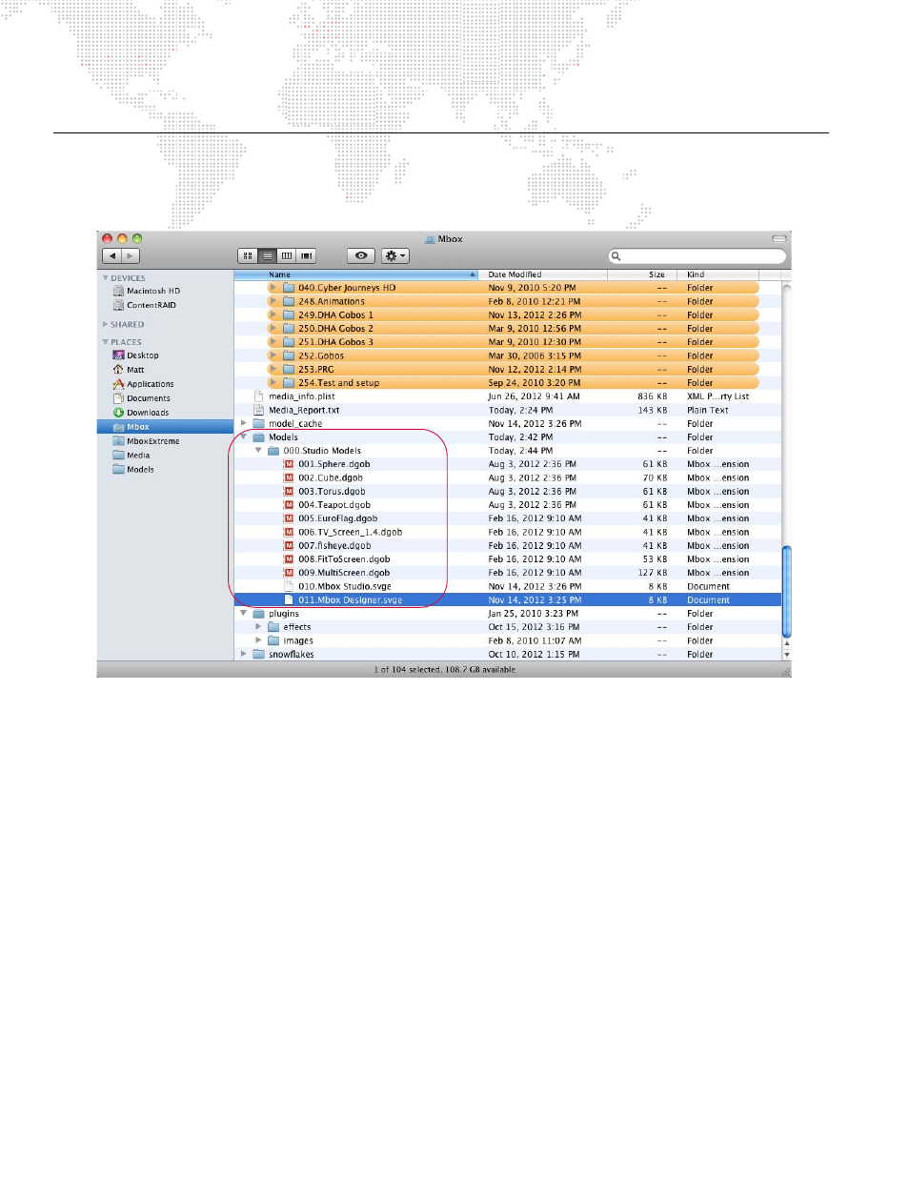The height and width of the screenshot is (1177, 909).
Task: Expand the model_cache folder
Action: 244,423
